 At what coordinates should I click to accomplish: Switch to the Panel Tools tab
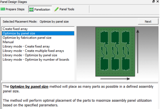pos(64,9)
